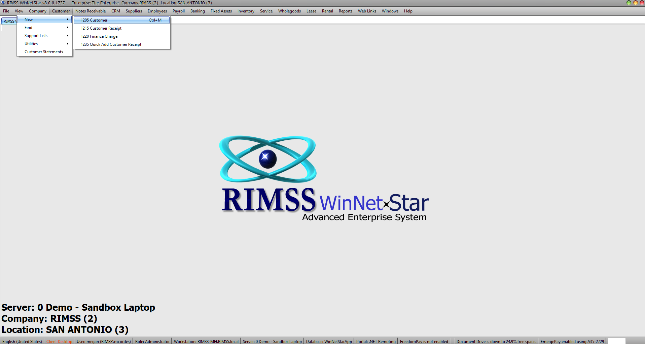
Task: Open the Lease menu
Action: click(311, 11)
